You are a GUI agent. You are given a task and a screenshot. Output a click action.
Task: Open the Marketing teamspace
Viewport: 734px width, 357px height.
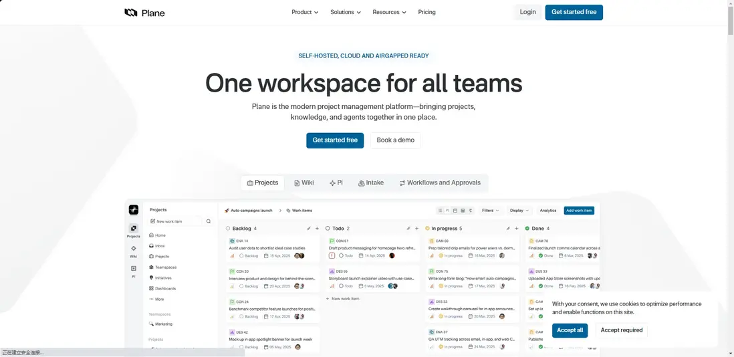click(x=160, y=324)
